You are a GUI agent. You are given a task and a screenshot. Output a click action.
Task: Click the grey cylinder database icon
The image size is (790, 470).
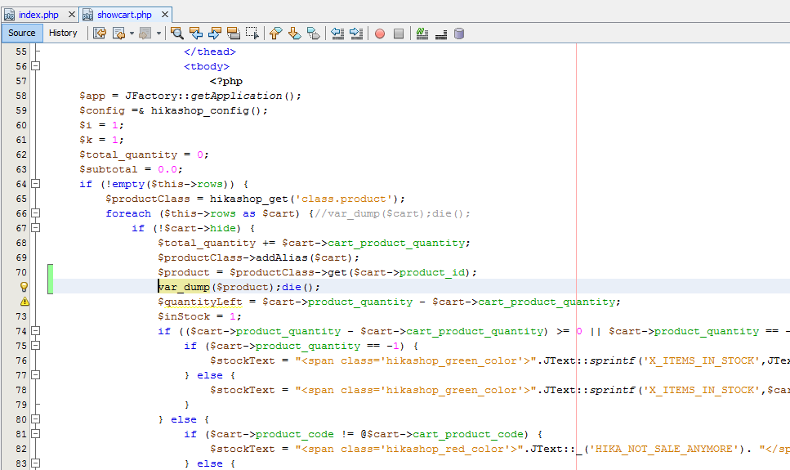459,34
